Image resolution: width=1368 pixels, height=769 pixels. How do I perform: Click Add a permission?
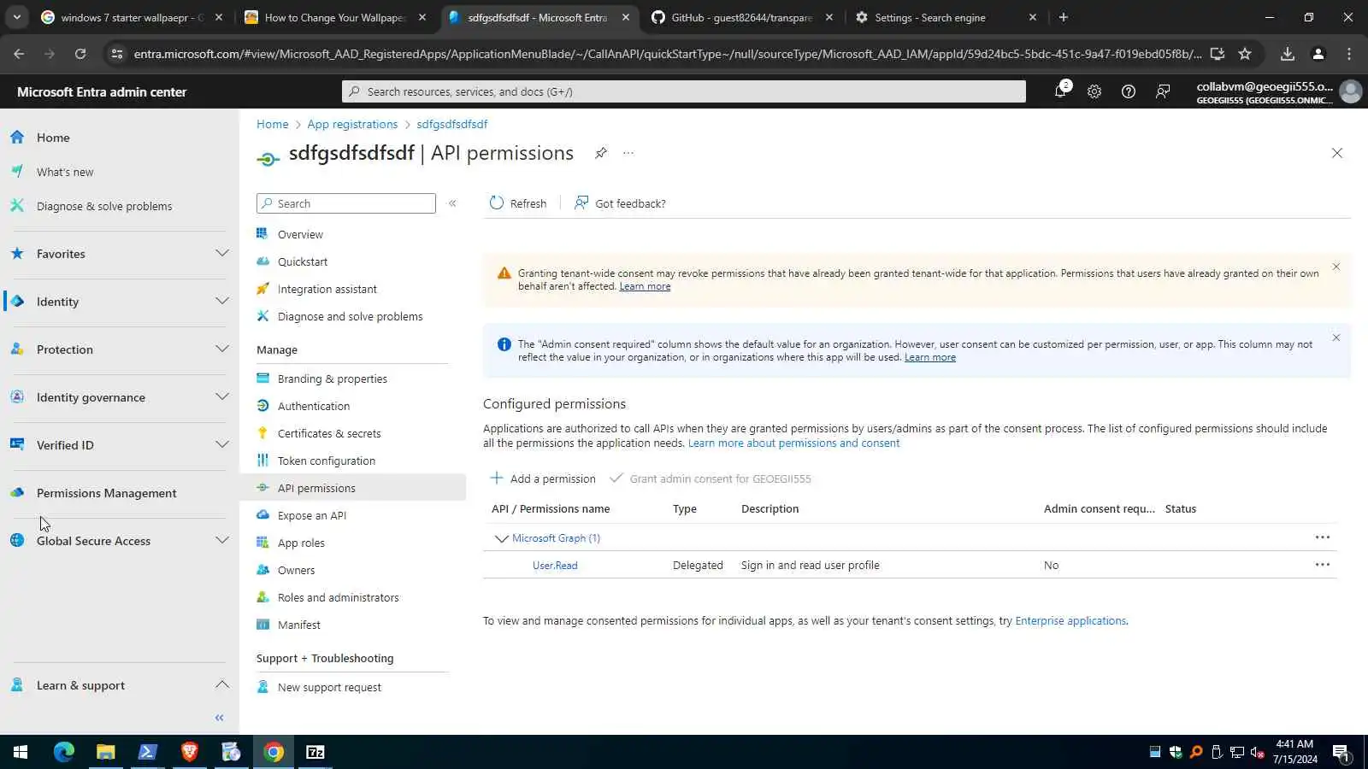542,478
